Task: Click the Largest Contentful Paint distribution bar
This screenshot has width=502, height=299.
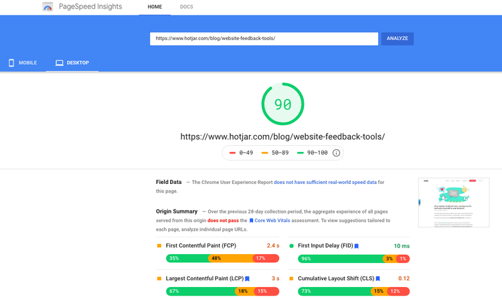Action: [x=222, y=292]
